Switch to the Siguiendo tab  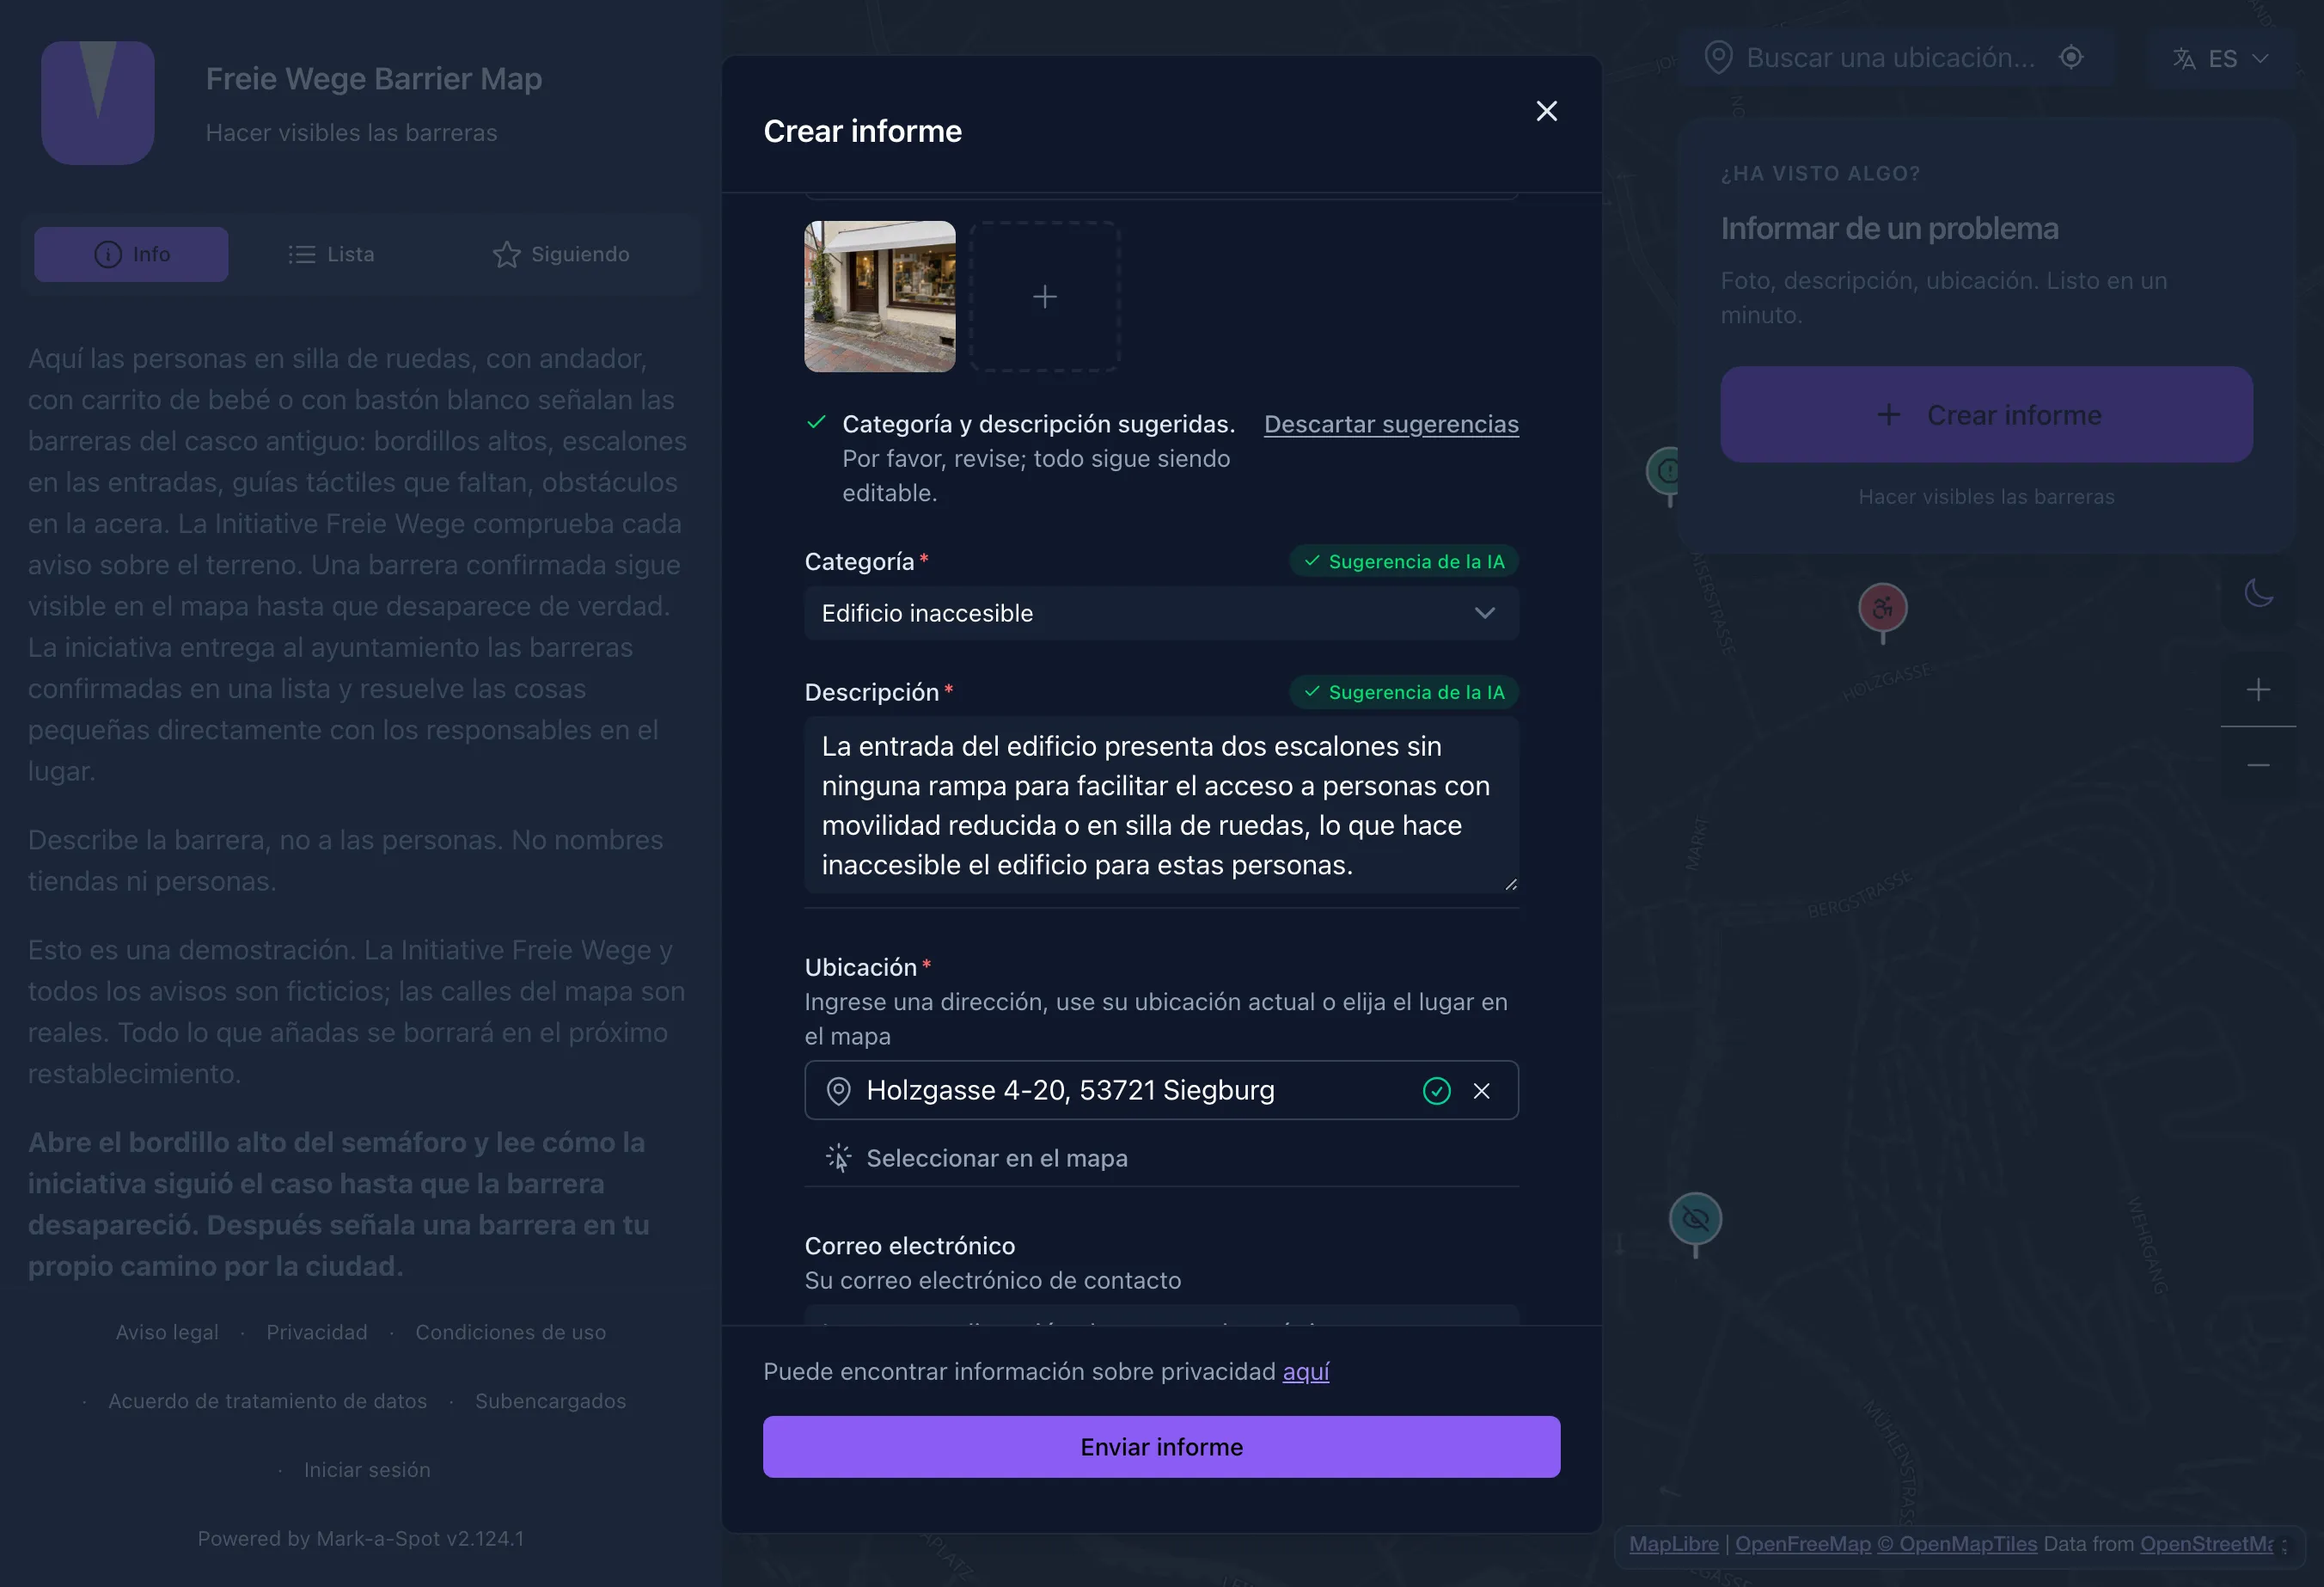(561, 254)
